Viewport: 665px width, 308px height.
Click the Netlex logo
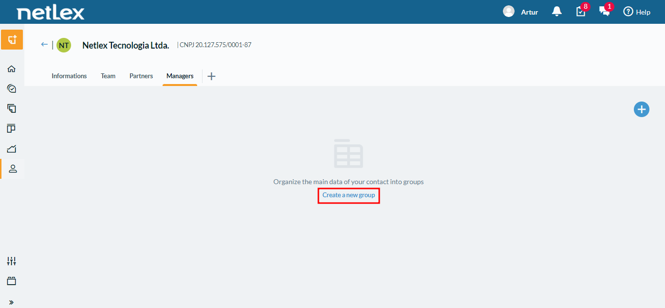tap(51, 12)
